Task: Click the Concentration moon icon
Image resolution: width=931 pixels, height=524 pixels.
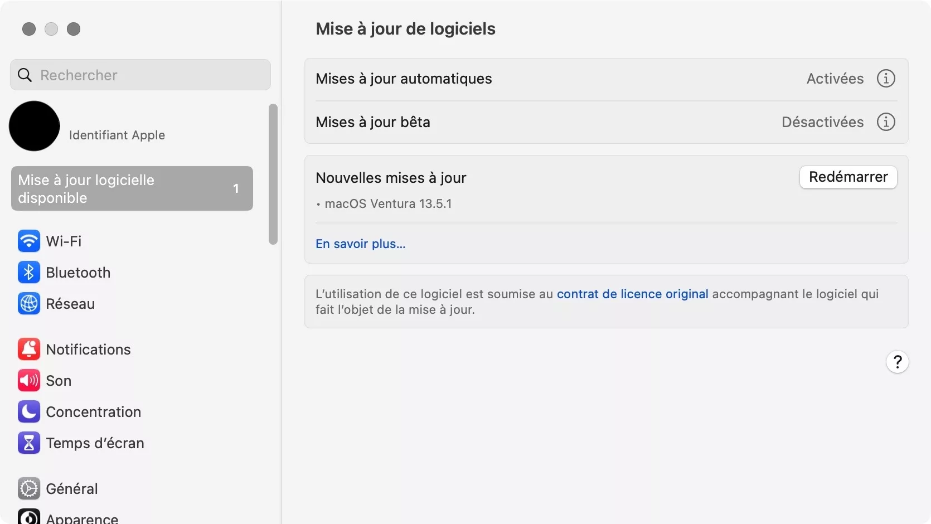Action: pos(29,412)
